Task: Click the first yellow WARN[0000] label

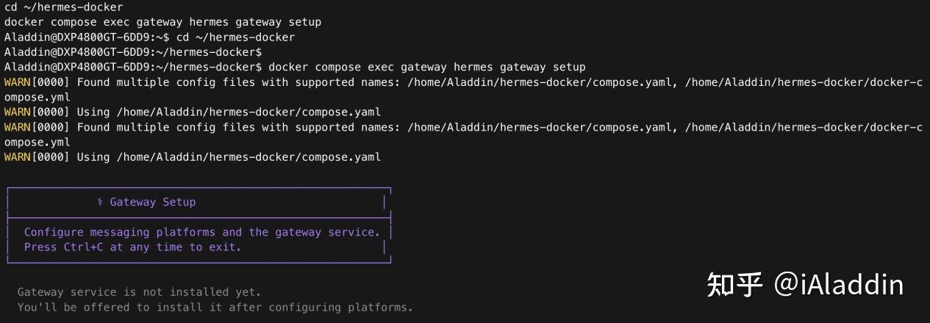Action: (x=37, y=82)
